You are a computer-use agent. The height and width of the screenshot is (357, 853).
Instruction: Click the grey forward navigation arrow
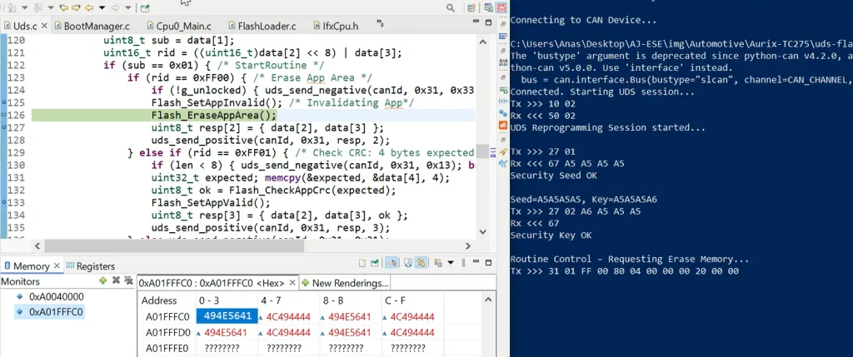tap(115, 7)
